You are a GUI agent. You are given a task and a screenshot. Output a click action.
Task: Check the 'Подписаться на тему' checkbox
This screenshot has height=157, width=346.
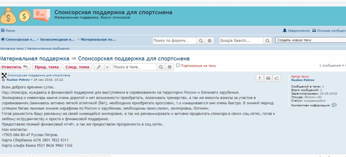click(x=178, y=66)
